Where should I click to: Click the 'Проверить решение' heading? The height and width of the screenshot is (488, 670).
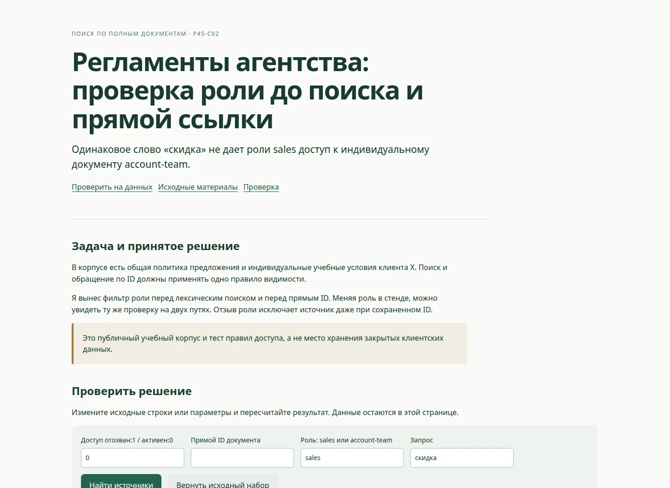132,391
